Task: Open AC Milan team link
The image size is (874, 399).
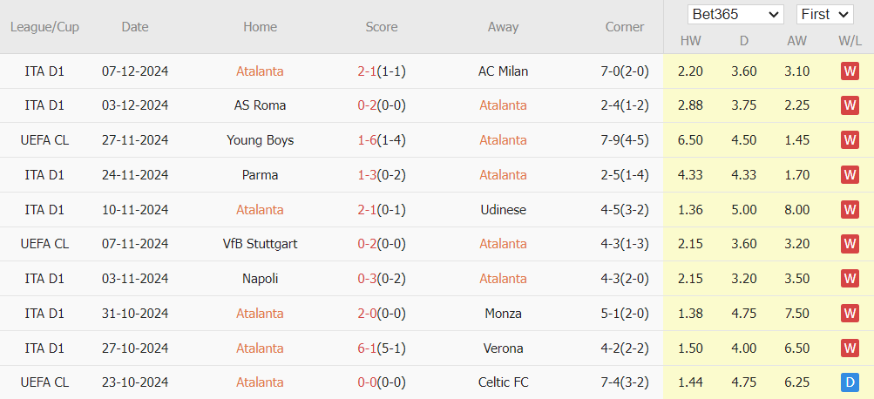Action: pyautogui.click(x=503, y=71)
